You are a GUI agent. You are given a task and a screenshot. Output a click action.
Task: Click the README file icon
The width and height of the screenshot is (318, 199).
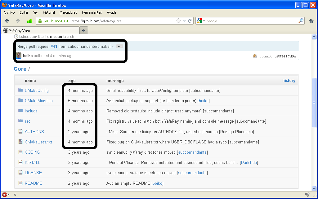tap(20, 183)
